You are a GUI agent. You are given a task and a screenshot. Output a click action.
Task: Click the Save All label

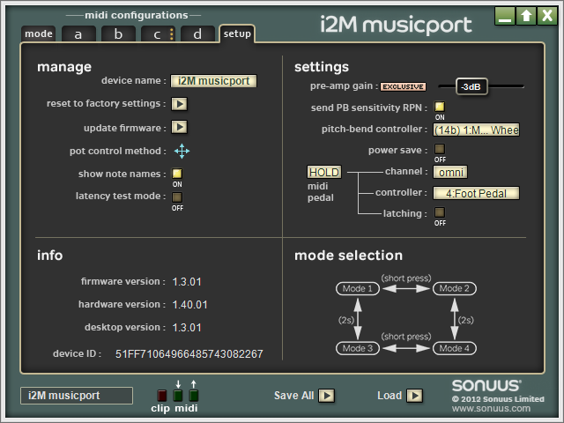click(293, 396)
